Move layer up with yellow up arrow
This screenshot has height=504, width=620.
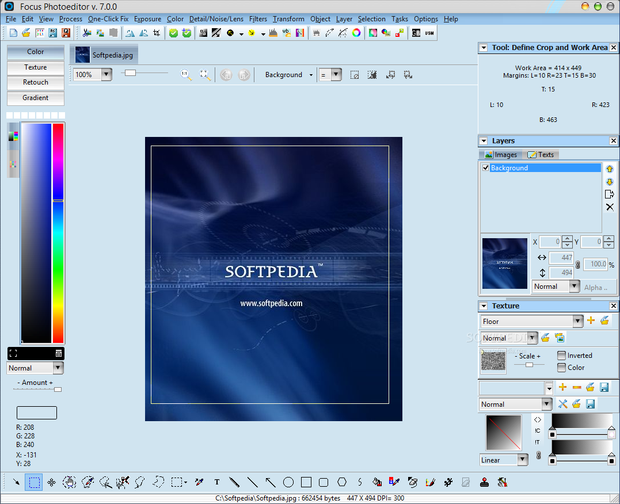pos(609,169)
